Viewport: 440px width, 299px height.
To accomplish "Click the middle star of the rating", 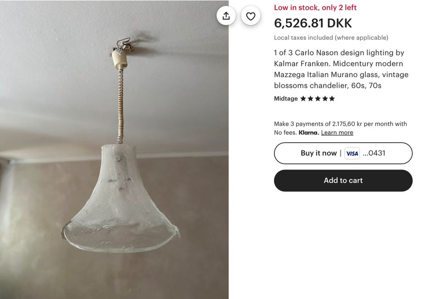I will [318, 99].
